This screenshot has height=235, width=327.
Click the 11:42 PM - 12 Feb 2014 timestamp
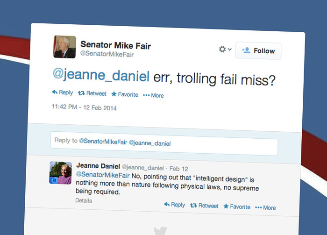point(84,108)
